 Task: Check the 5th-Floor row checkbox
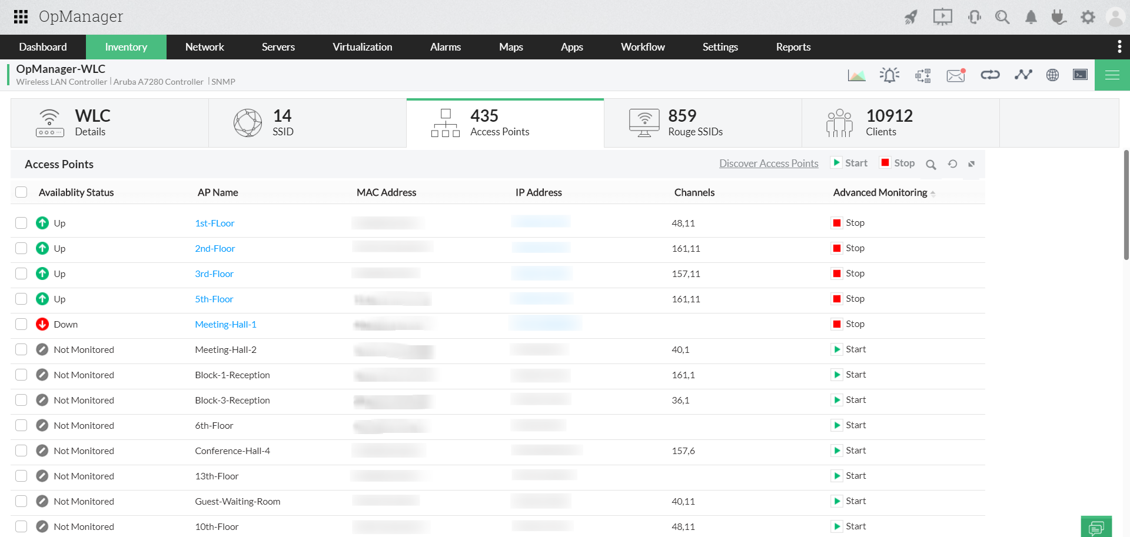[x=21, y=299]
